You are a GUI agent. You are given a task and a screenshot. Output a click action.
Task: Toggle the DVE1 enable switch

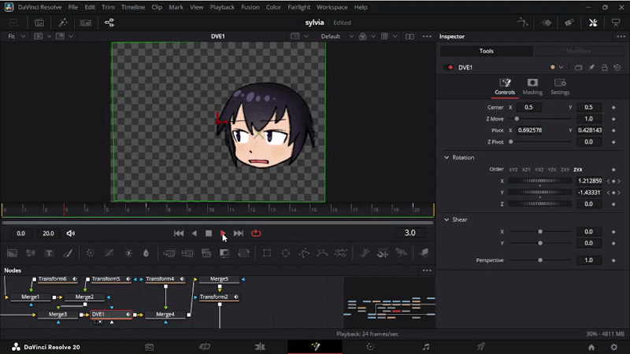click(450, 68)
